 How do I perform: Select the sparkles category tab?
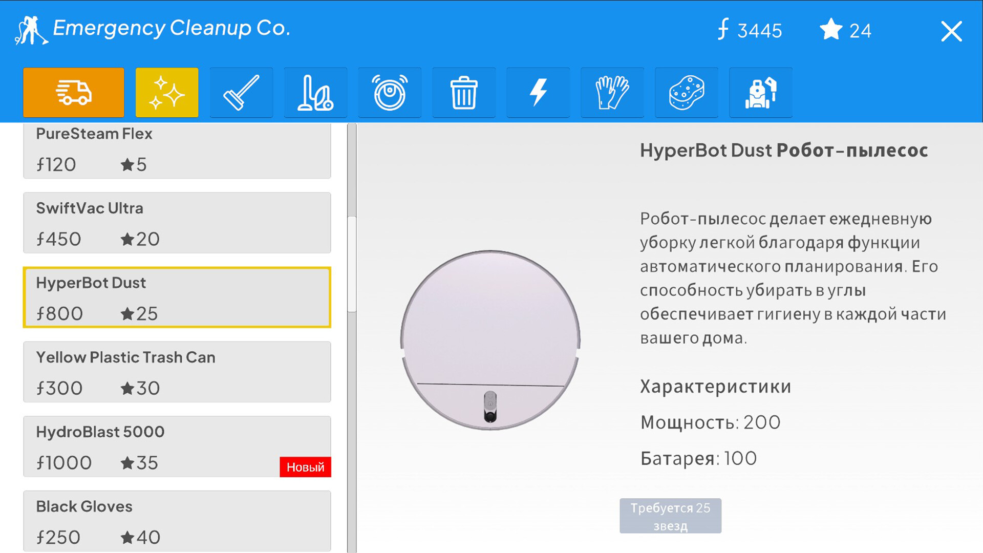(x=167, y=93)
